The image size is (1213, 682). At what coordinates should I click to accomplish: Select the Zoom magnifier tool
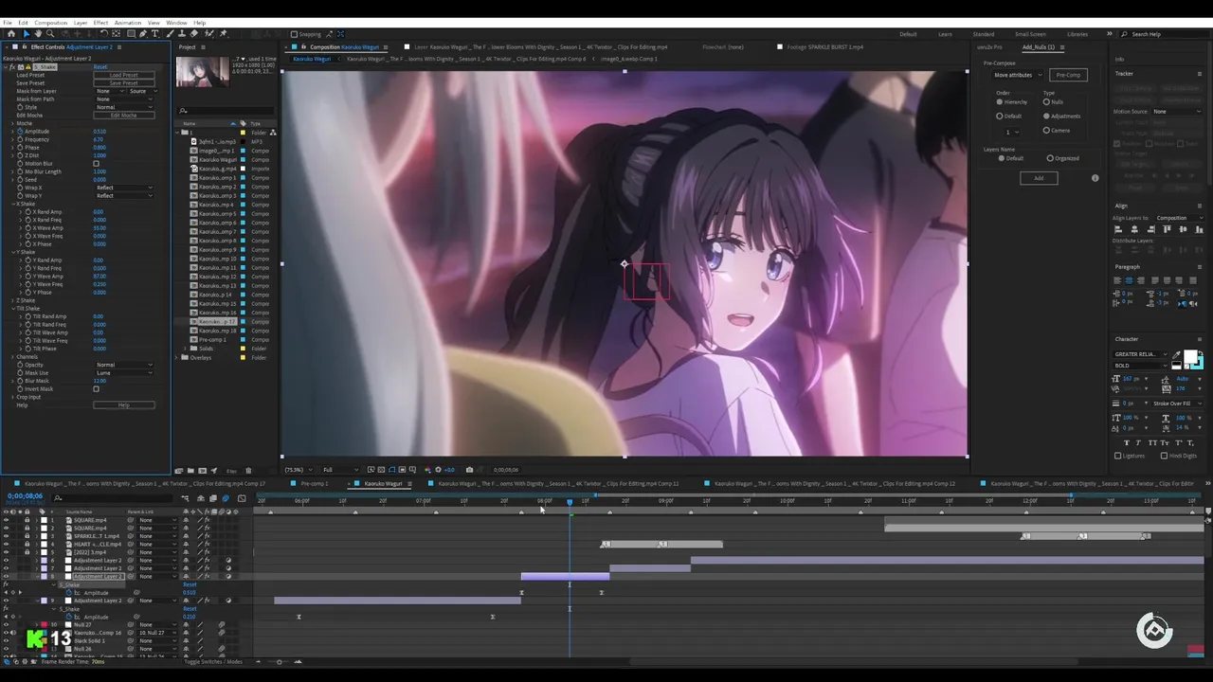[x=50, y=33]
